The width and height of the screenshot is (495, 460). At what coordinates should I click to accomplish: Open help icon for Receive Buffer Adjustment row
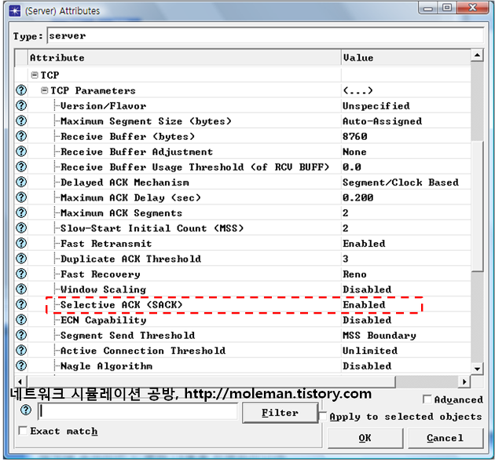point(21,152)
